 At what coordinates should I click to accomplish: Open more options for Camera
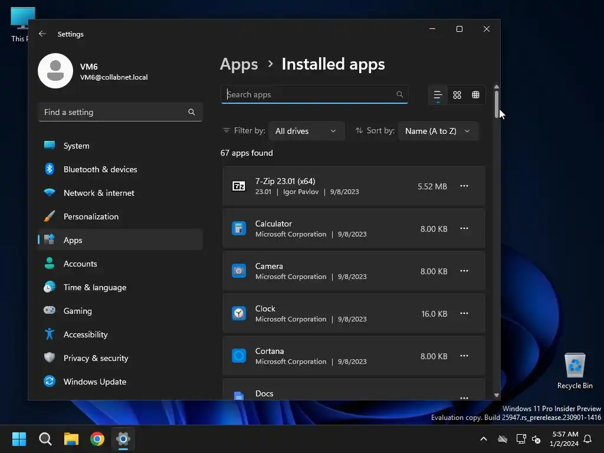(x=464, y=271)
